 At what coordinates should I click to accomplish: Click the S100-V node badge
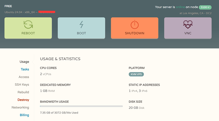[205, 7]
